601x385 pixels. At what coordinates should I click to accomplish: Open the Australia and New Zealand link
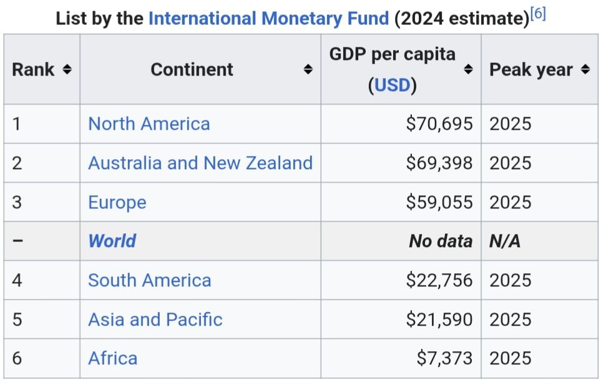tap(200, 163)
